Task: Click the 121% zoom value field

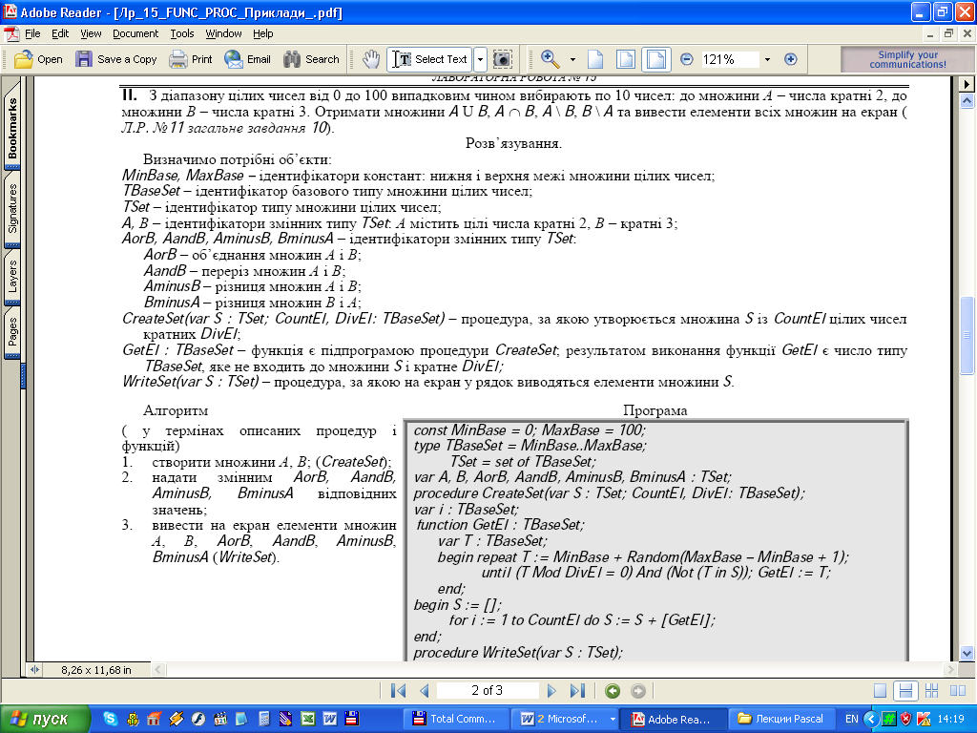Action: click(729, 59)
